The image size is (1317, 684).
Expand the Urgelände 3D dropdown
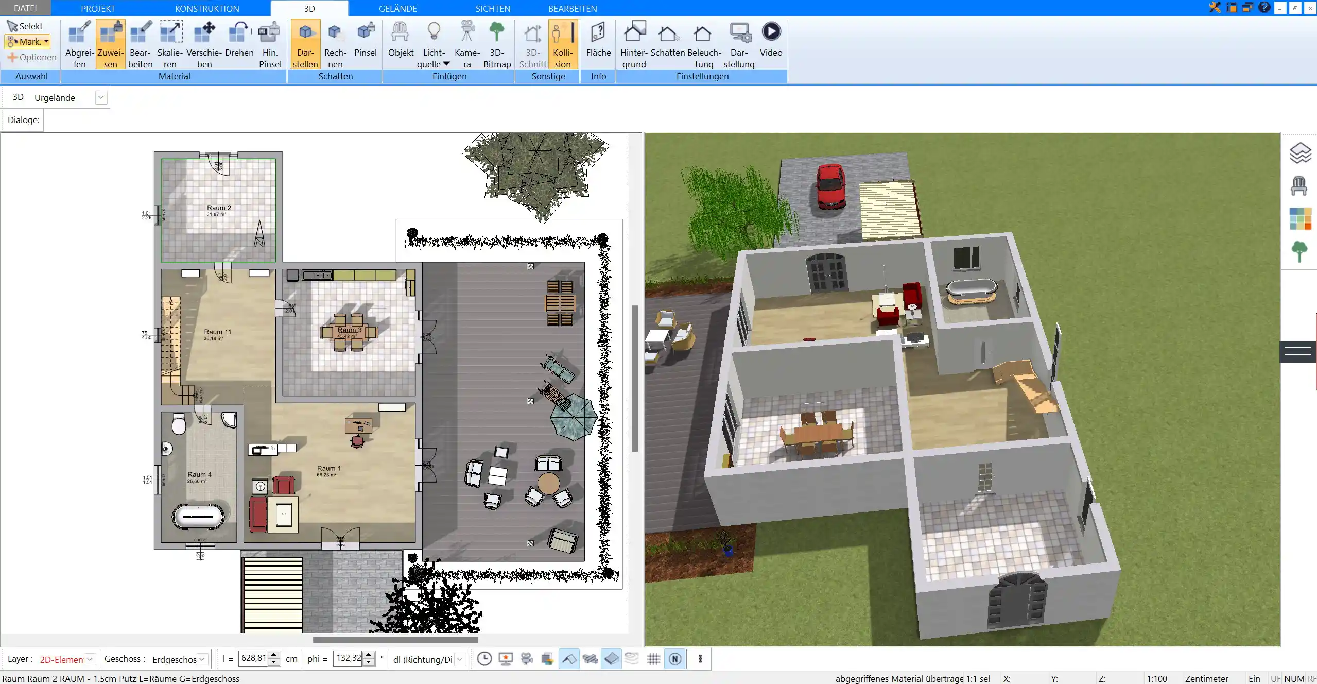click(x=101, y=97)
